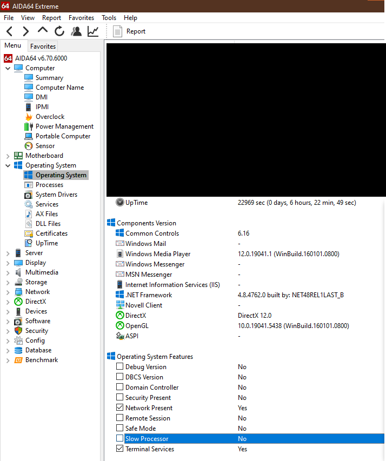Select the Computer Name tree item

coord(59,88)
